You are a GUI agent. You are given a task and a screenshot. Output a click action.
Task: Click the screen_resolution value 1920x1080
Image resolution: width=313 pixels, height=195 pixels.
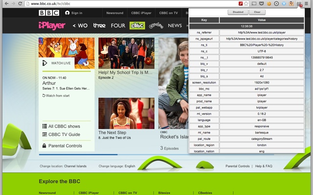262,82
